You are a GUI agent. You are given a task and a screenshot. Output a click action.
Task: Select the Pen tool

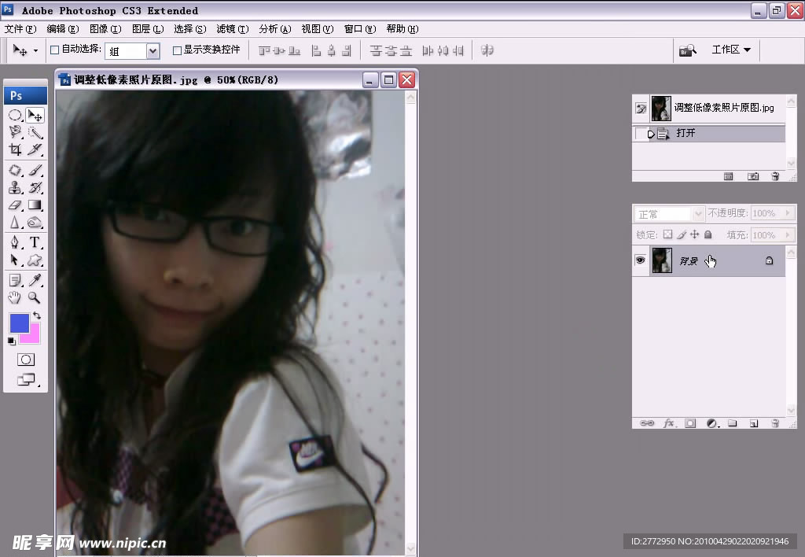tap(15, 242)
